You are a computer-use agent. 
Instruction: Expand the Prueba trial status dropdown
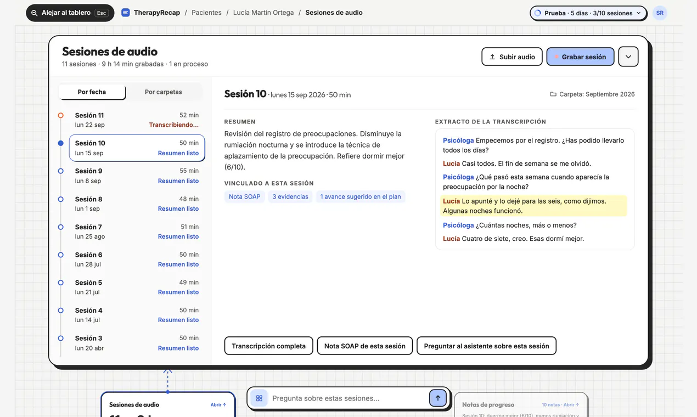click(x=588, y=13)
